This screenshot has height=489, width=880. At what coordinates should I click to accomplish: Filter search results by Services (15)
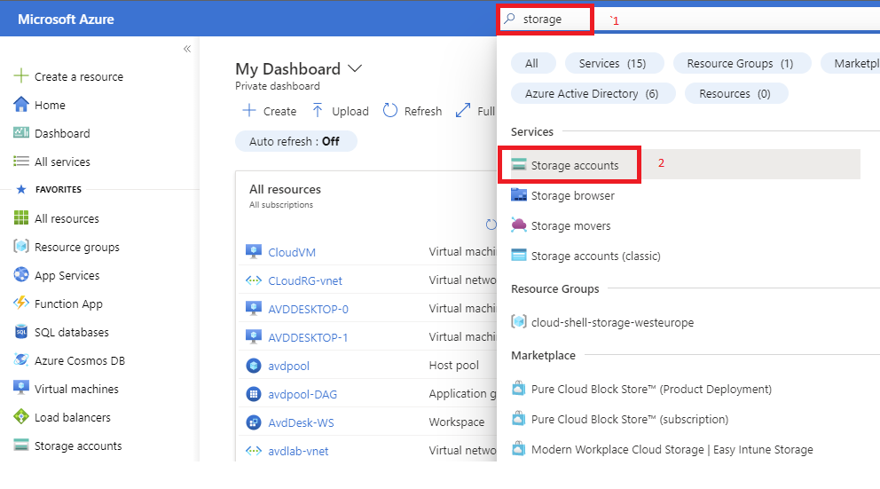point(612,63)
